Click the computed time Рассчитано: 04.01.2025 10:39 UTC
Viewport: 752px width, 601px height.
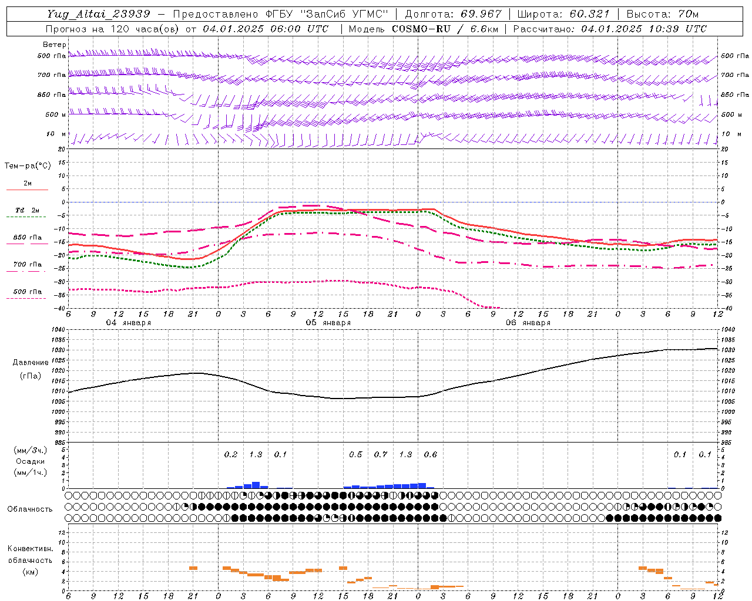pos(610,29)
